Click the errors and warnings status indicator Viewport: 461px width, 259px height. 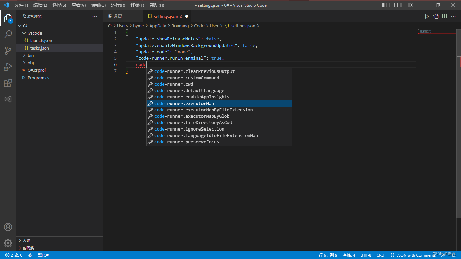[x=14, y=255]
